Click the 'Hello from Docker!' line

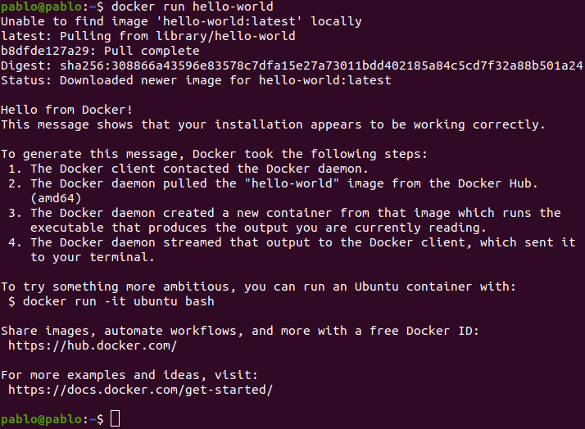tap(66, 110)
